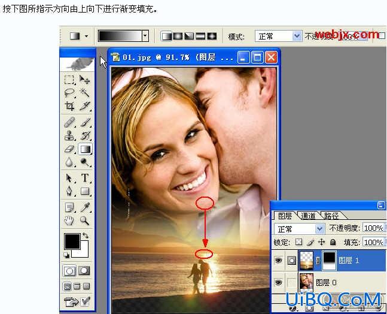Select the Hand tool

click(x=69, y=221)
